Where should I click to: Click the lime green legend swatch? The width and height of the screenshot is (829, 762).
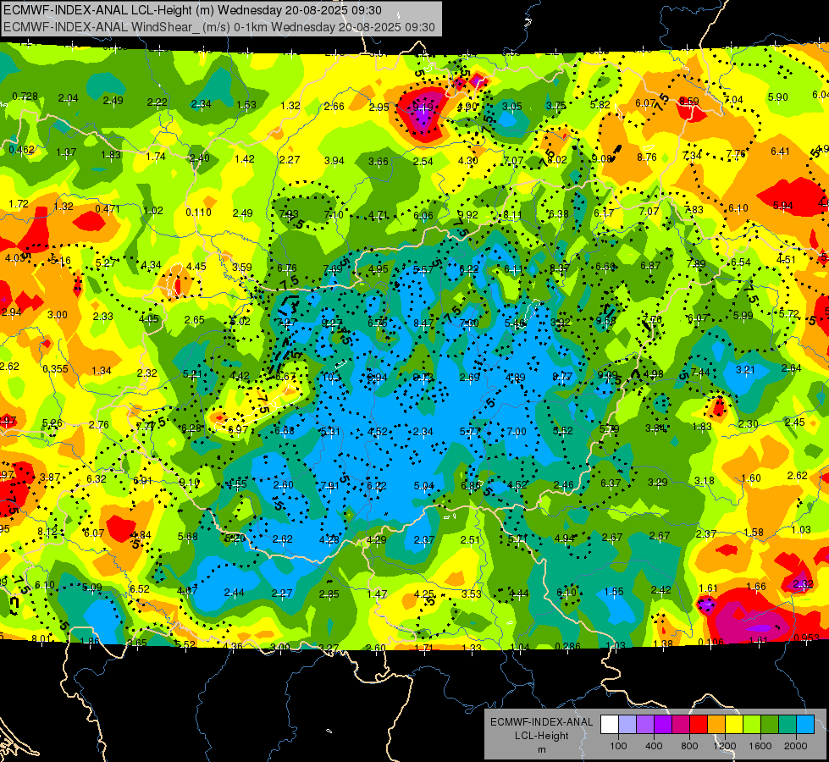(x=751, y=724)
